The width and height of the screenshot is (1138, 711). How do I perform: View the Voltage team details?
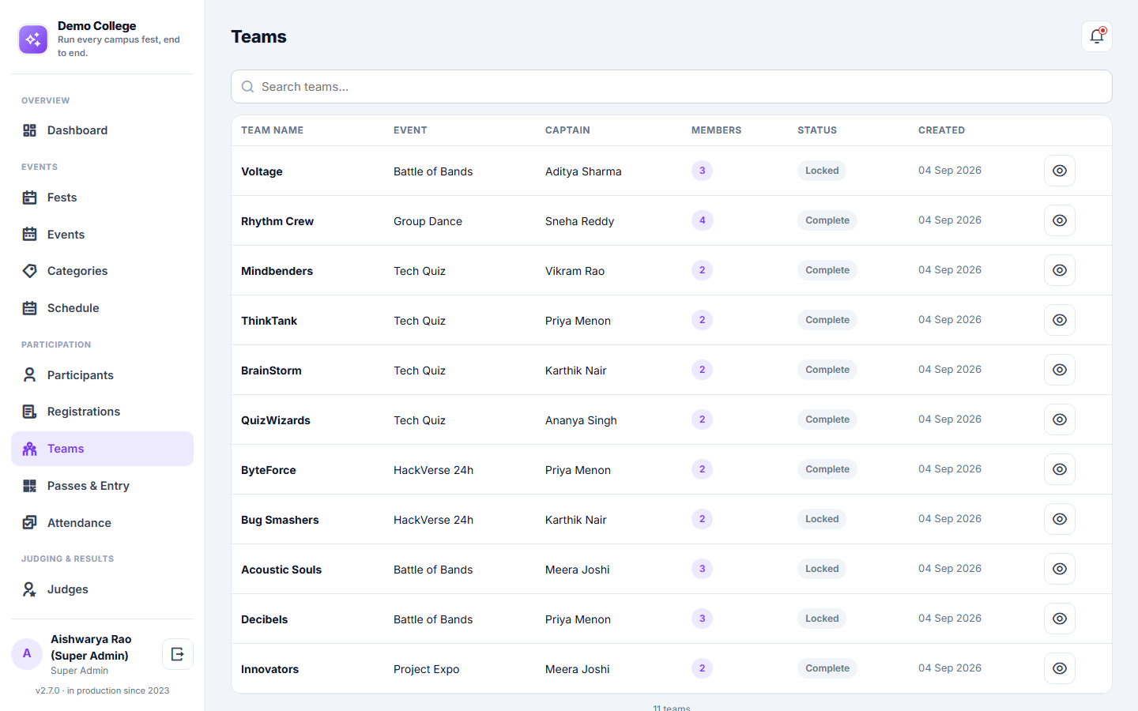coord(1060,171)
